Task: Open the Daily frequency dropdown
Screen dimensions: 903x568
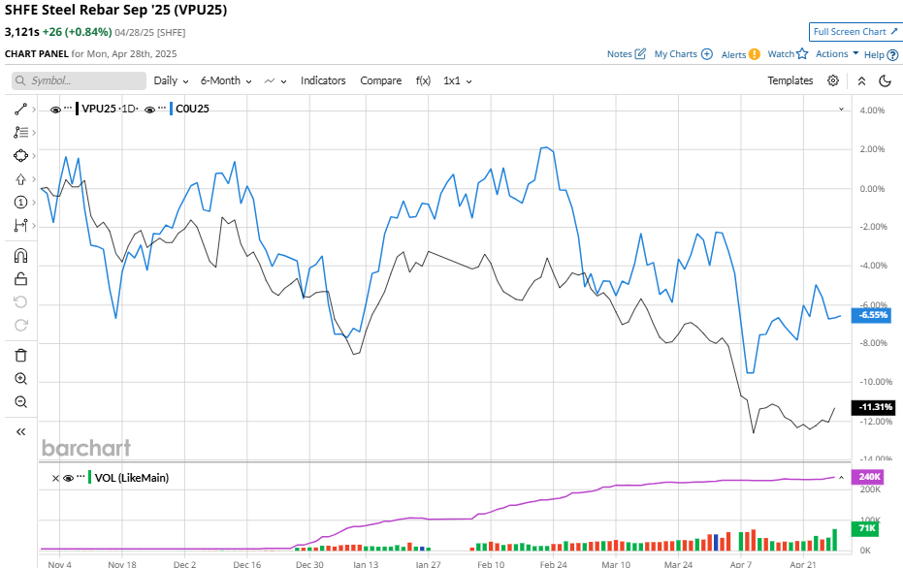Action: click(171, 80)
